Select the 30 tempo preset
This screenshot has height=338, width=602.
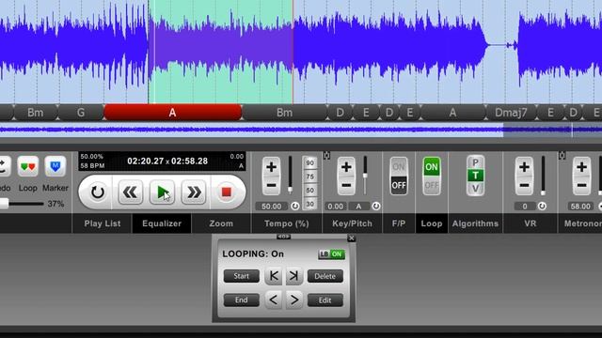pyautogui.click(x=309, y=204)
